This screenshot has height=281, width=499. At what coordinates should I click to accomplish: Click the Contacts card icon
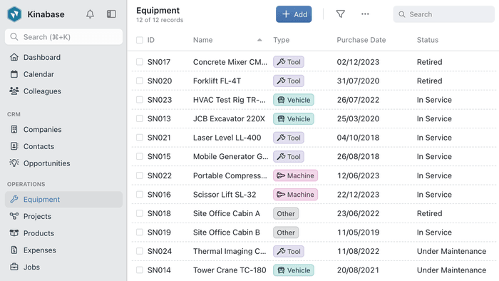click(x=14, y=146)
